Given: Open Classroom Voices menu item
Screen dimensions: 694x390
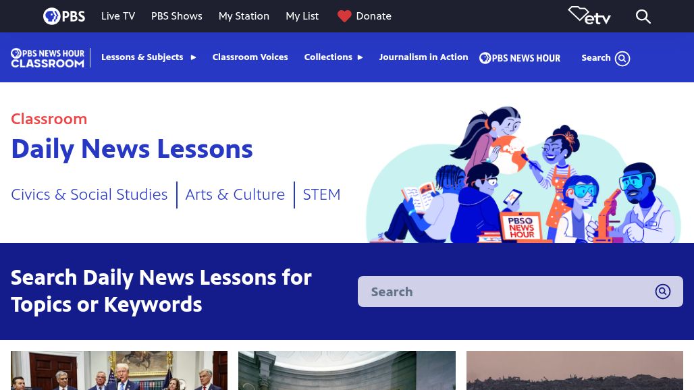Looking at the screenshot, I should 250,57.
